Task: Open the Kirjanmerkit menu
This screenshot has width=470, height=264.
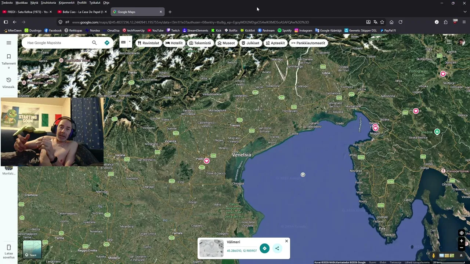Action: (66, 3)
